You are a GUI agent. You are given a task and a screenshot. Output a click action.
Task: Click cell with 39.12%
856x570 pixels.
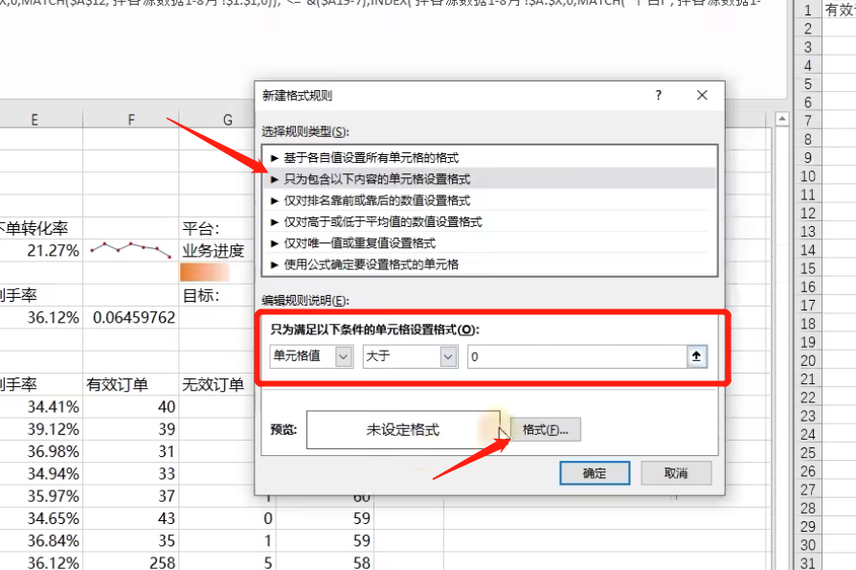tap(41, 429)
